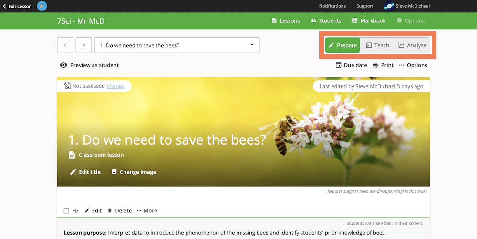Click the Delete trash icon
The height and width of the screenshot is (239, 477).
110,211
